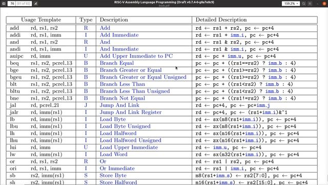Open the viewer hamburger menu
The image size is (328, 185).
click(x=310, y=4)
